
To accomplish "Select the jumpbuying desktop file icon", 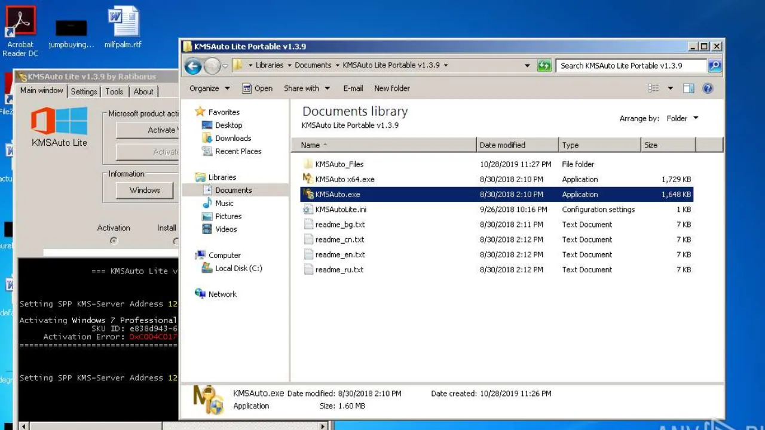I will 71,27.
